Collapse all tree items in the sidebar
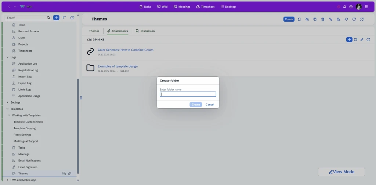The width and height of the screenshot is (376, 185). pos(64,18)
